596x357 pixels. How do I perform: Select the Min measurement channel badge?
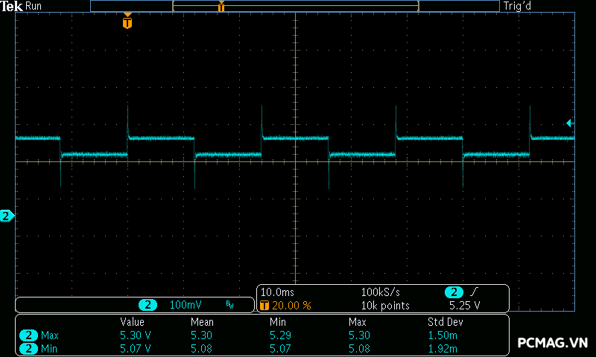pyautogui.click(x=29, y=348)
